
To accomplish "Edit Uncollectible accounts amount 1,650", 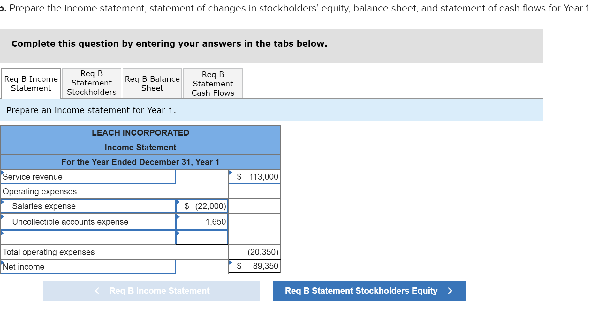I will (x=202, y=222).
